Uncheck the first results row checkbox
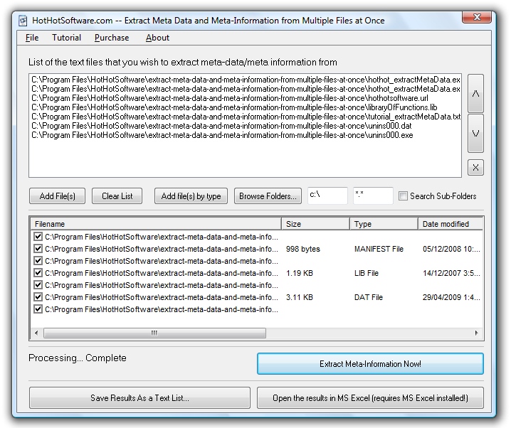 pos(38,237)
